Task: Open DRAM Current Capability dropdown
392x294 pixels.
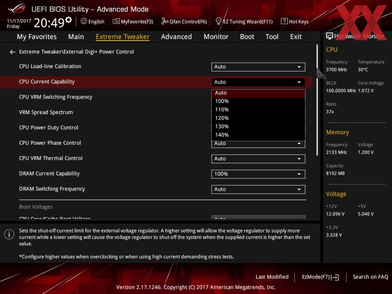Action: point(258,174)
